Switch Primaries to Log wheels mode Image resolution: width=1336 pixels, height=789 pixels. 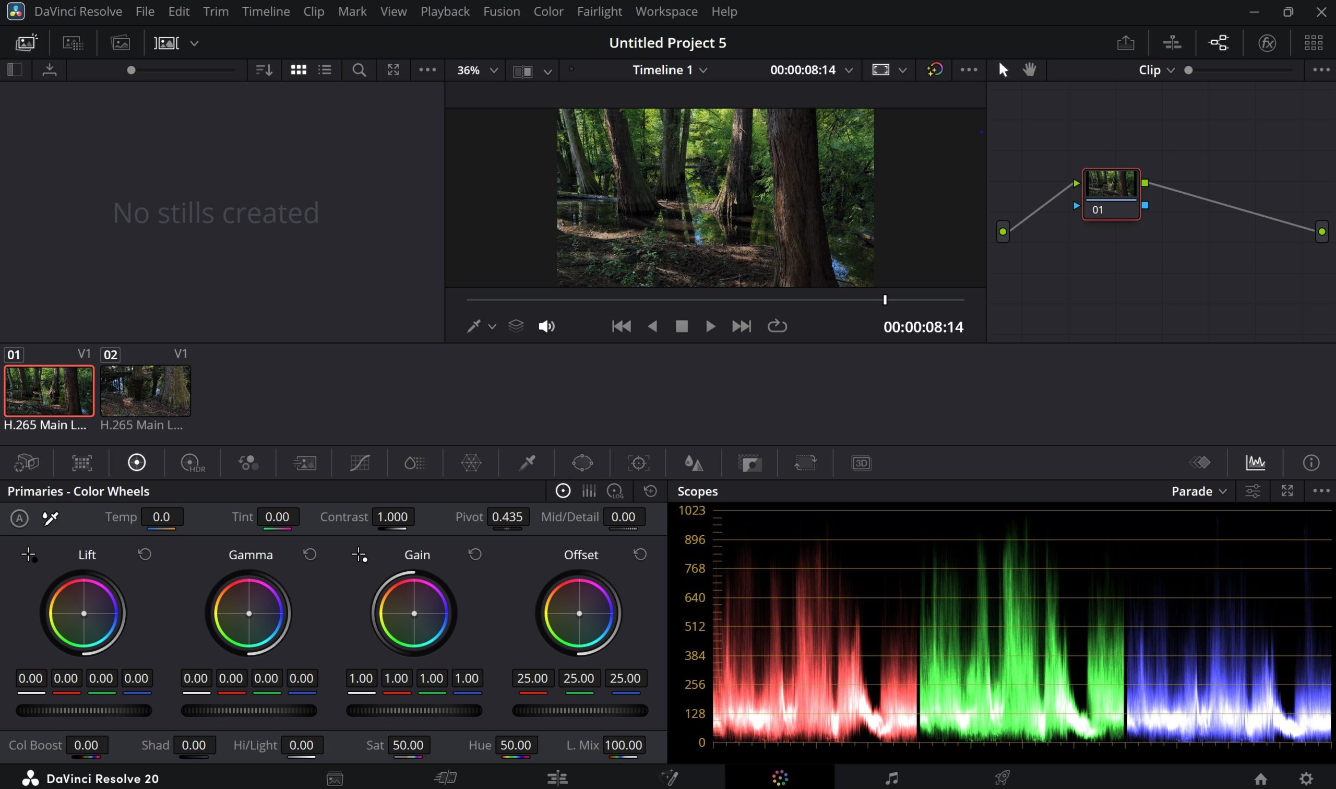pos(615,491)
